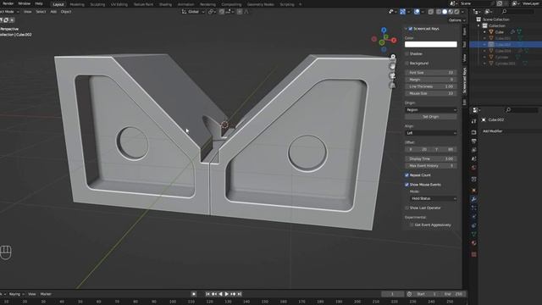Select the zoom viewport magnifier gizmo
The height and width of the screenshot is (305, 542).
pyautogui.click(x=393, y=57)
